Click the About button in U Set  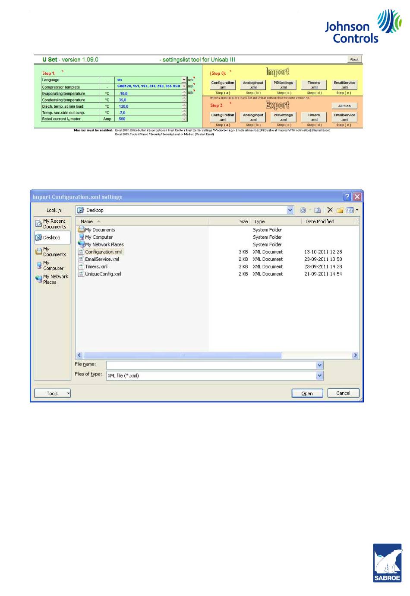point(355,60)
